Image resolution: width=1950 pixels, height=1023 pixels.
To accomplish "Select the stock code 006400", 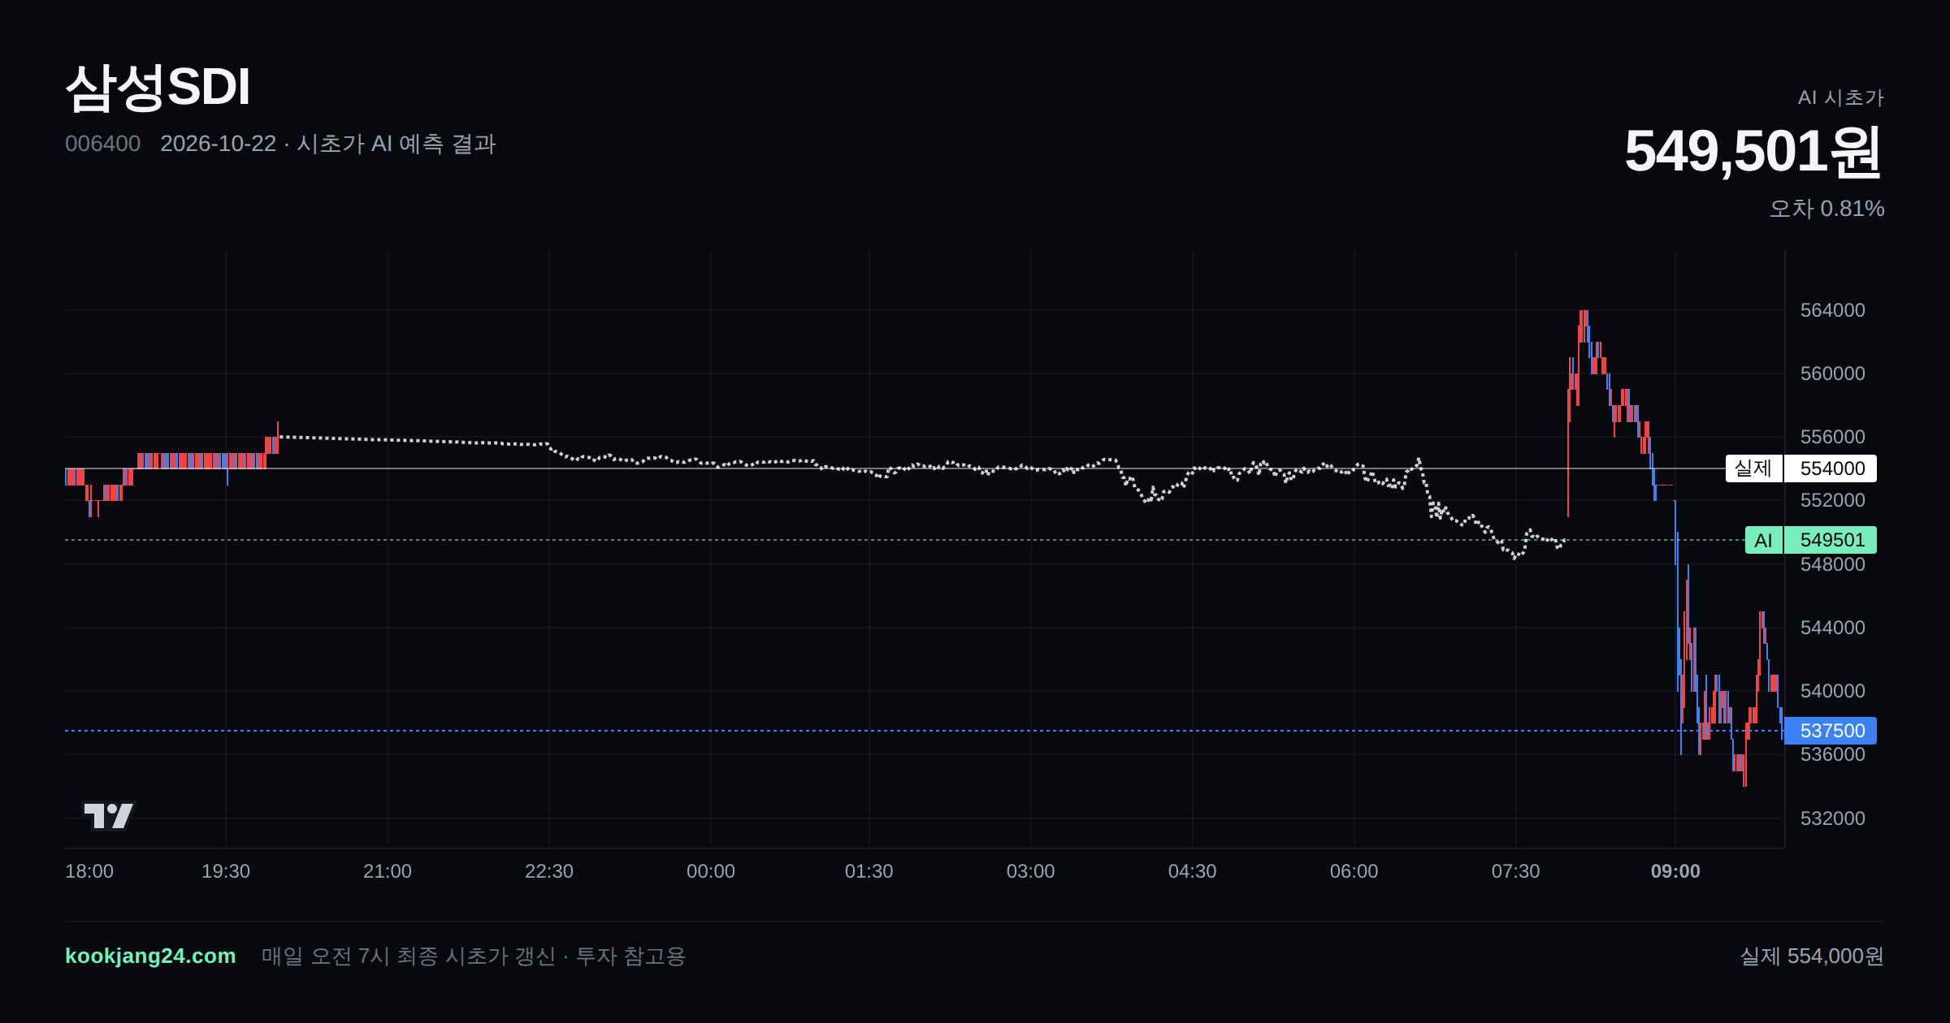I will pos(102,144).
